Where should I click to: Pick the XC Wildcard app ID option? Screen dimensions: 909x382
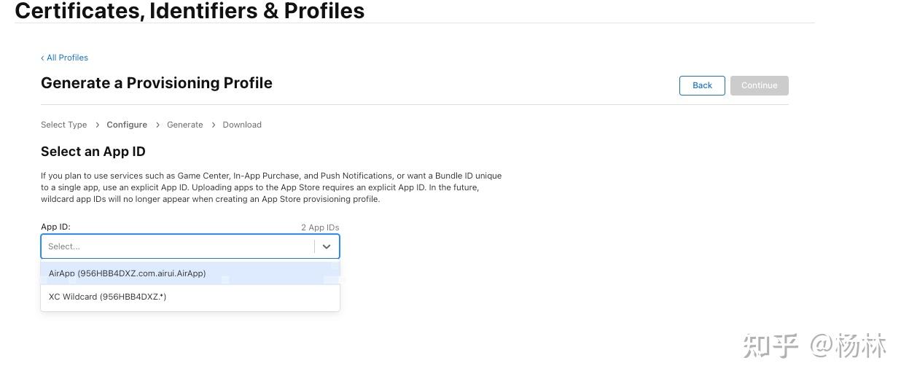pyautogui.click(x=108, y=297)
